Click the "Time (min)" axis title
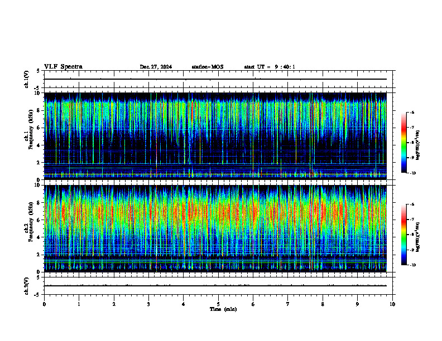The width and height of the screenshot is (442, 341). click(x=223, y=309)
